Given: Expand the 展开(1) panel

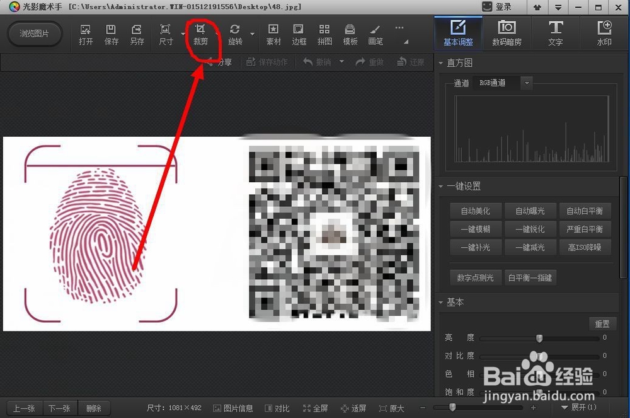Looking at the screenshot, I should coord(578,407).
